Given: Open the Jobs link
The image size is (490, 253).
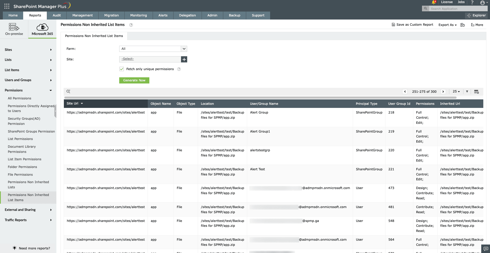Looking at the screenshot, I should (461, 2).
